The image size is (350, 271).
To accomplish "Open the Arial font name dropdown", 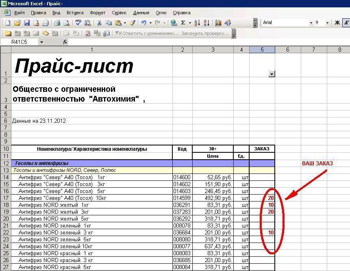I will click(311, 23).
